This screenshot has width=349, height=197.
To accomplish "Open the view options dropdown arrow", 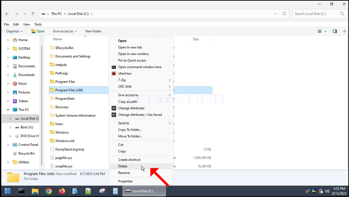I will (326, 31).
